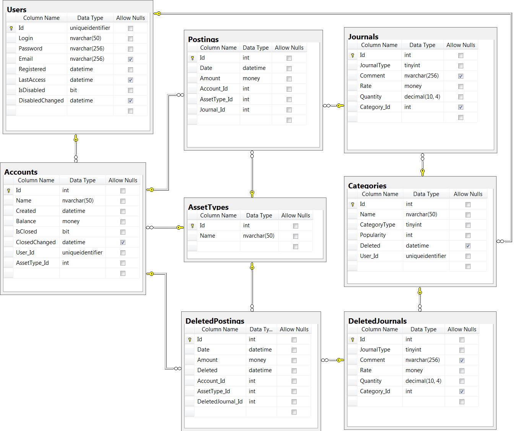
Task: Enable Allow Nulls for AssetTypes Name
Action: click(x=295, y=236)
